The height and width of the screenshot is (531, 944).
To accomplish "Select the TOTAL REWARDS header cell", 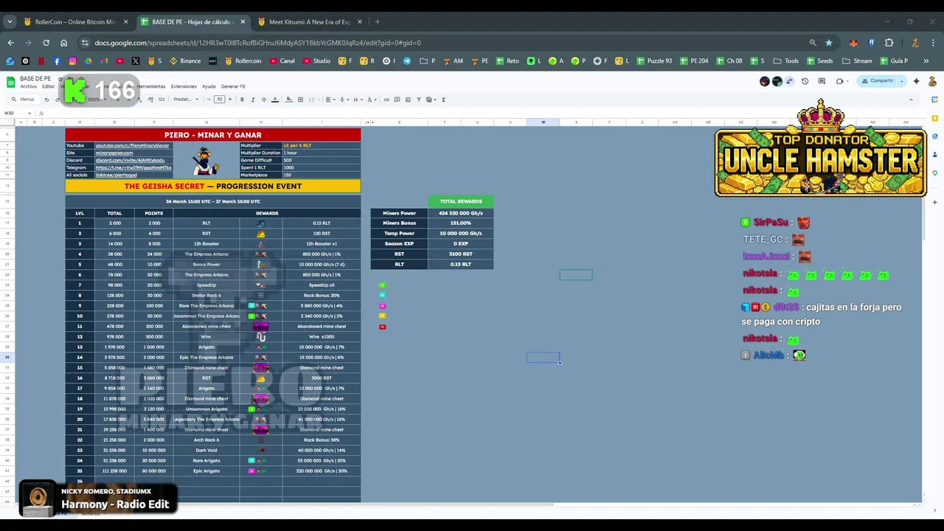I will click(460, 201).
